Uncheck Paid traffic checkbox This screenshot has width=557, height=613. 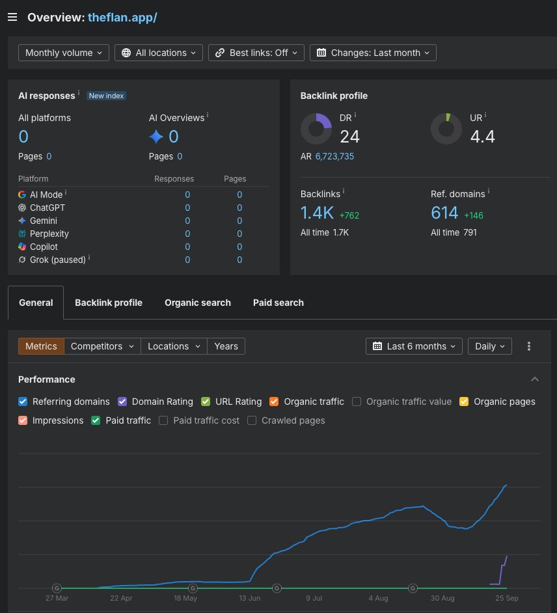[x=96, y=420]
